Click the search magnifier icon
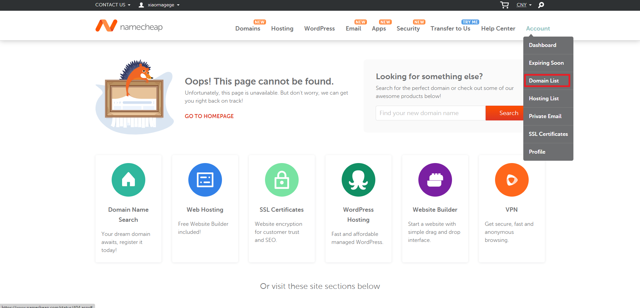Screen dimensions: 640x308 [x=541, y=5]
